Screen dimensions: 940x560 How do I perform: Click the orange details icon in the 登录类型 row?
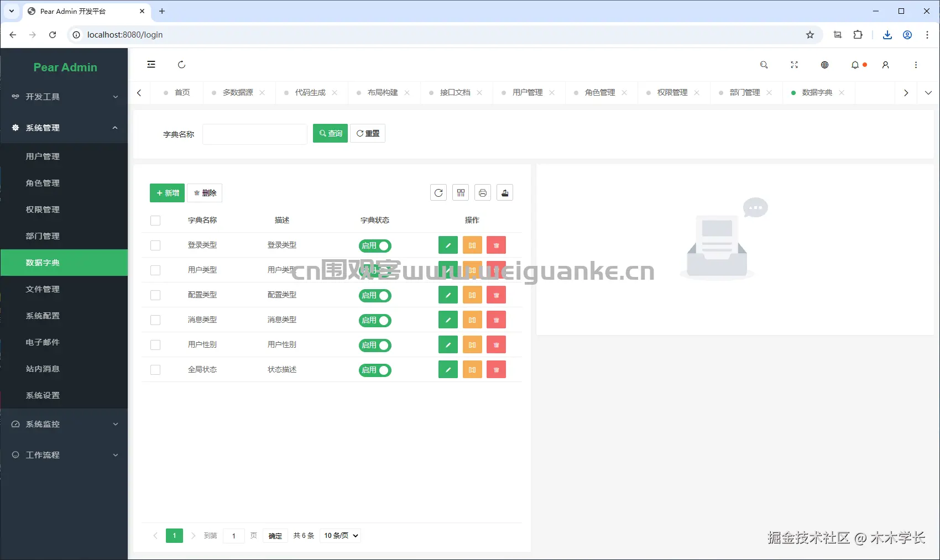472,245
